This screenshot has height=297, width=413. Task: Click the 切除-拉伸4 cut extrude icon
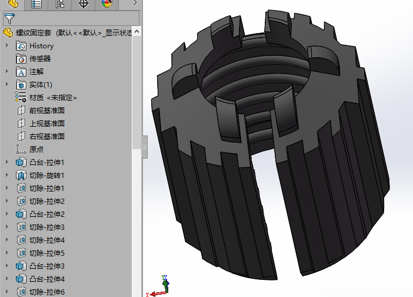pos(21,240)
